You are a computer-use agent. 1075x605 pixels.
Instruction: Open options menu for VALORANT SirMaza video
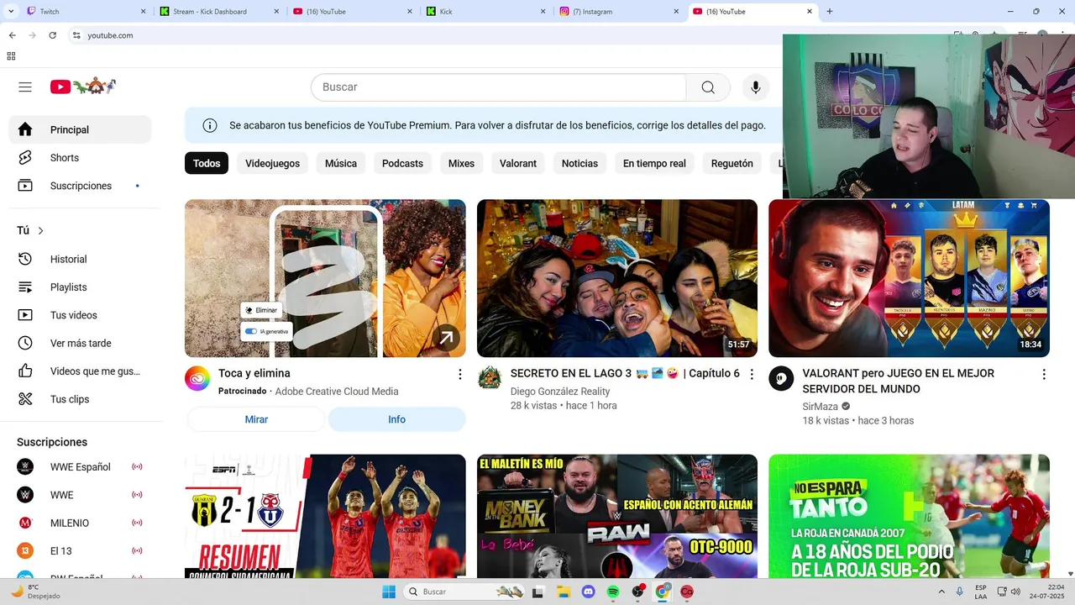1044,374
